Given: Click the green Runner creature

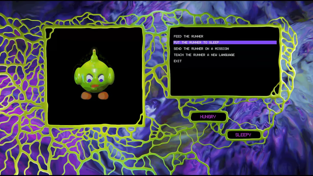Looking at the screenshot, I should click(94, 74).
